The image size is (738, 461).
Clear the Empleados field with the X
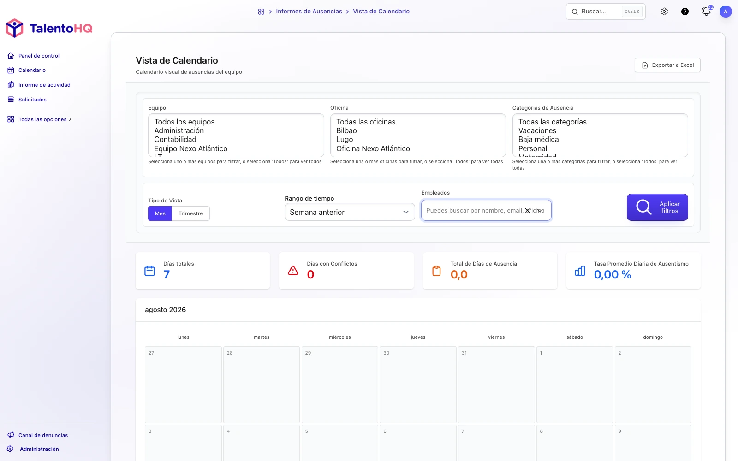pos(527,211)
